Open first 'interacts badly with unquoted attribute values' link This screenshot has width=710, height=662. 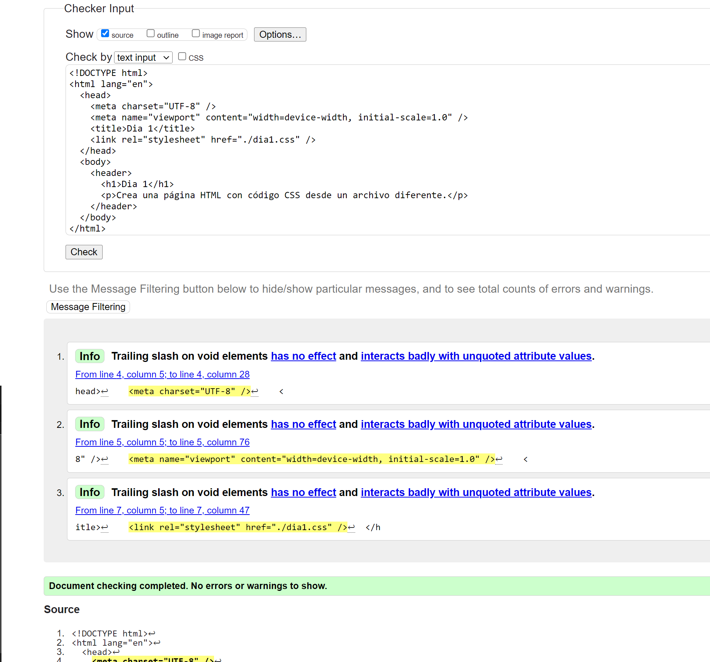(476, 356)
